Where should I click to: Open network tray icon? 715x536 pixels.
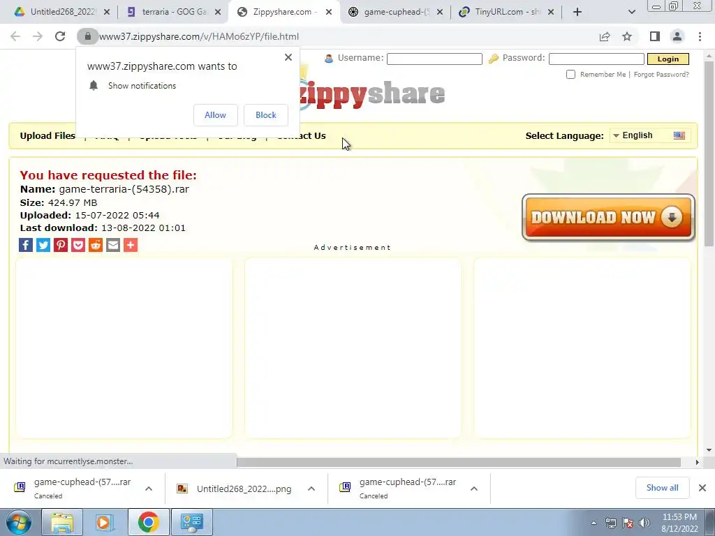point(610,523)
